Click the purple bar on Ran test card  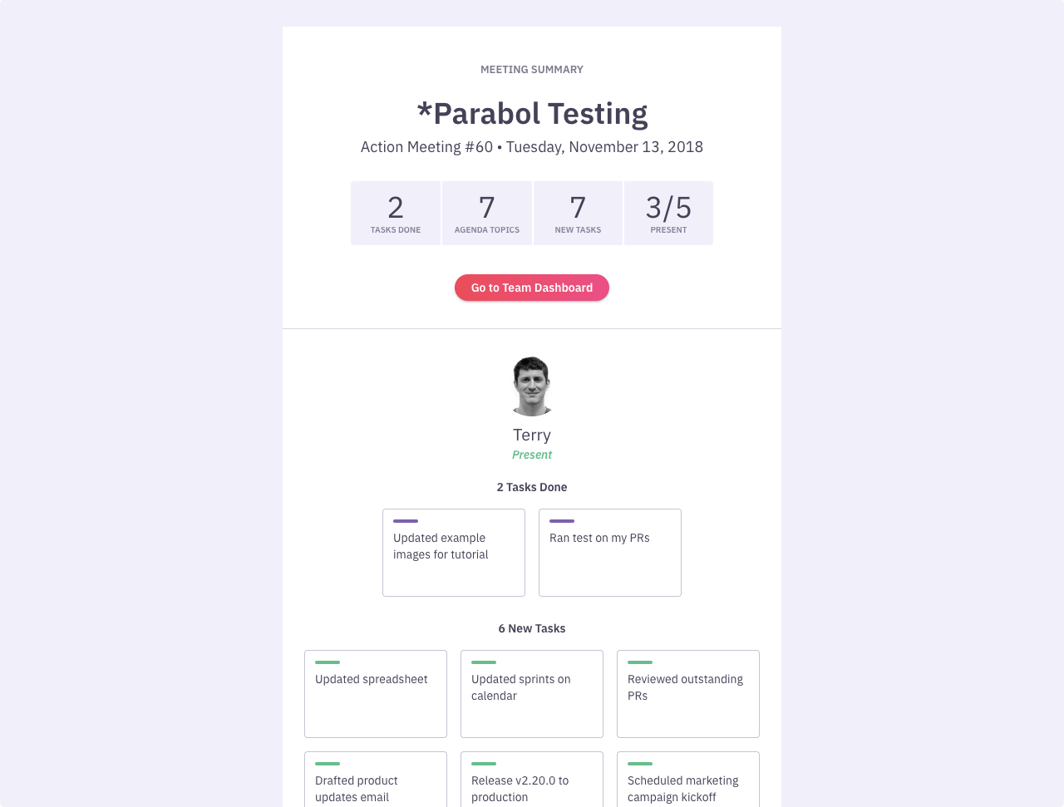562,521
